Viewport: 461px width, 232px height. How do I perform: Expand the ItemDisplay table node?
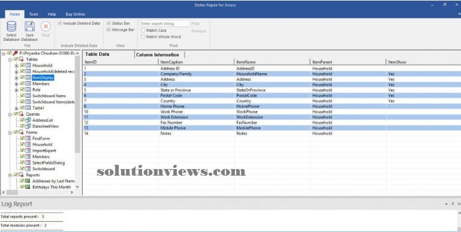tap(16, 78)
